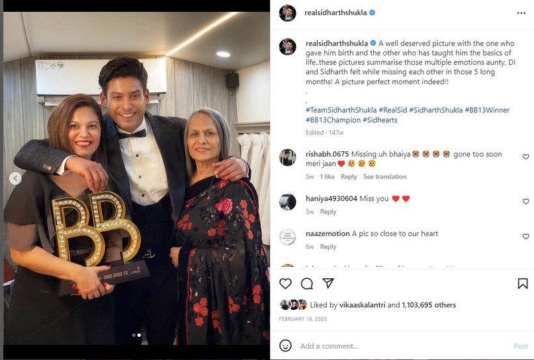Like haniya4930604's comment
534x360 pixels.
tap(526, 201)
